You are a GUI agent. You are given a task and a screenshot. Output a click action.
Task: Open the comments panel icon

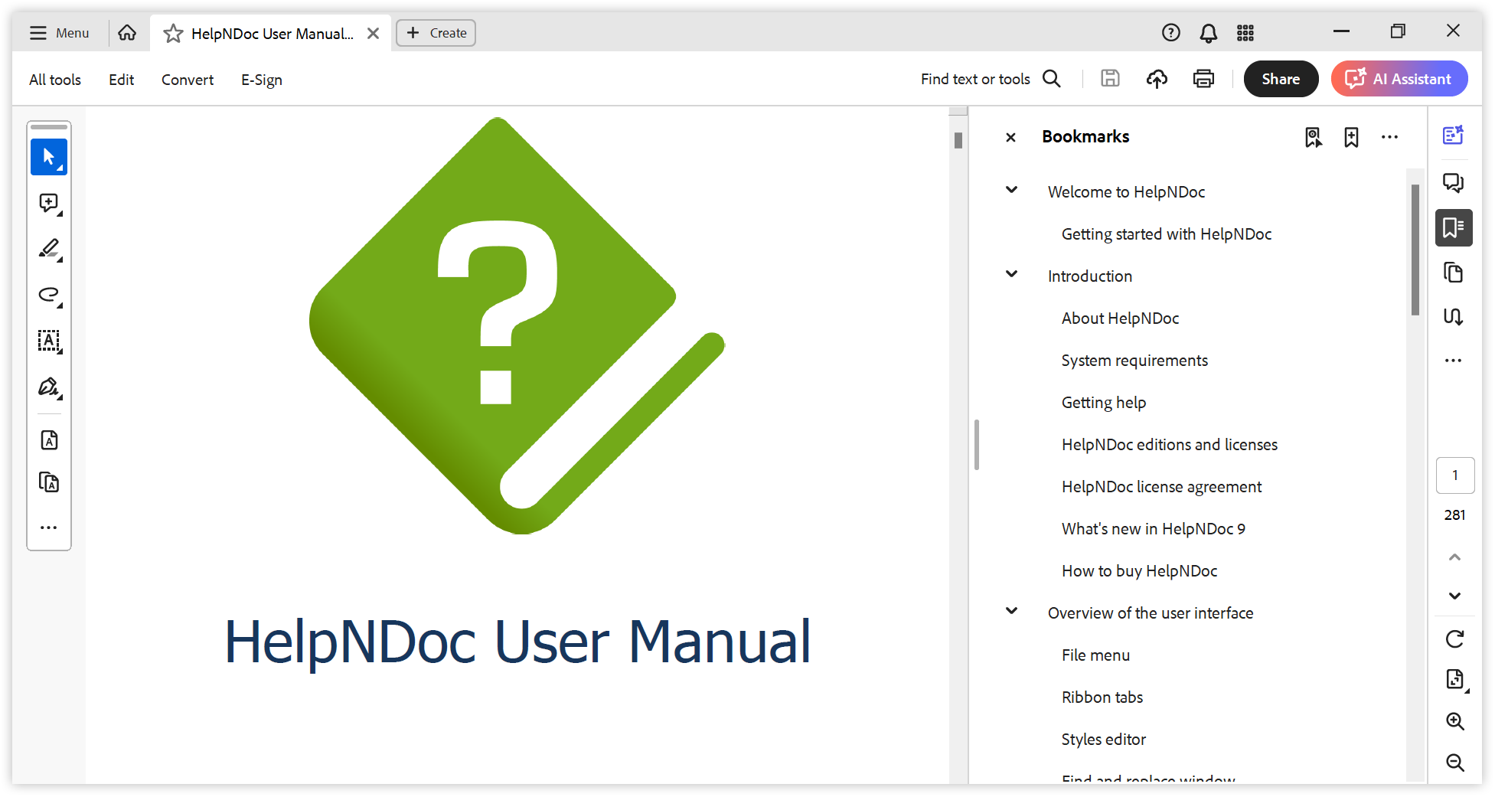(x=1454, y=182)
